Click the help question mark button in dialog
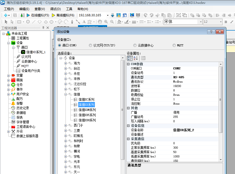This screenshot has width=235, height=174. tap(211, 32)
